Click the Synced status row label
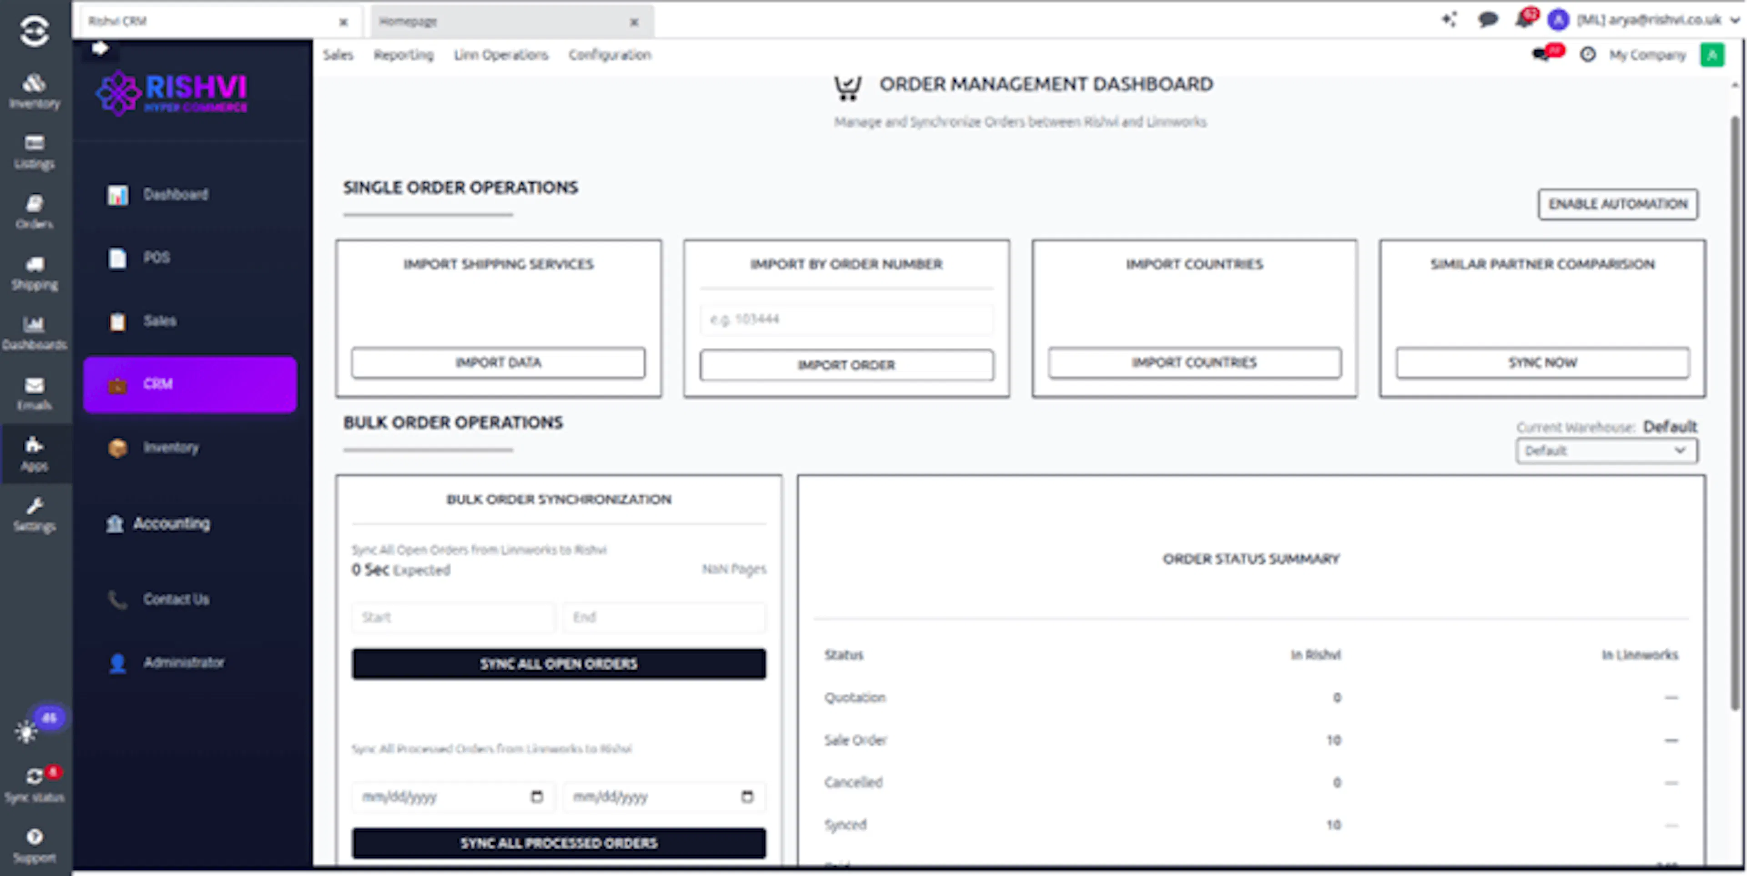Viewport: 1747px width, 876px height. pyautogui.click(x=845, y=825)
